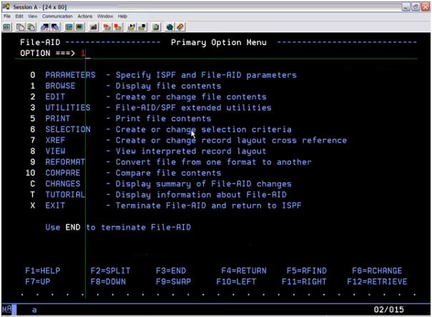This screenshot has width=432, height=317.
Task: Click the 02/015 cursor position indicator
Action: 389,310
